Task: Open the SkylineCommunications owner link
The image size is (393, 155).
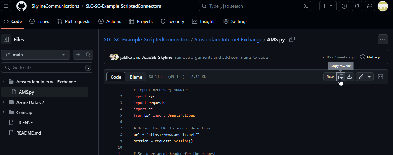Action: 55,6
